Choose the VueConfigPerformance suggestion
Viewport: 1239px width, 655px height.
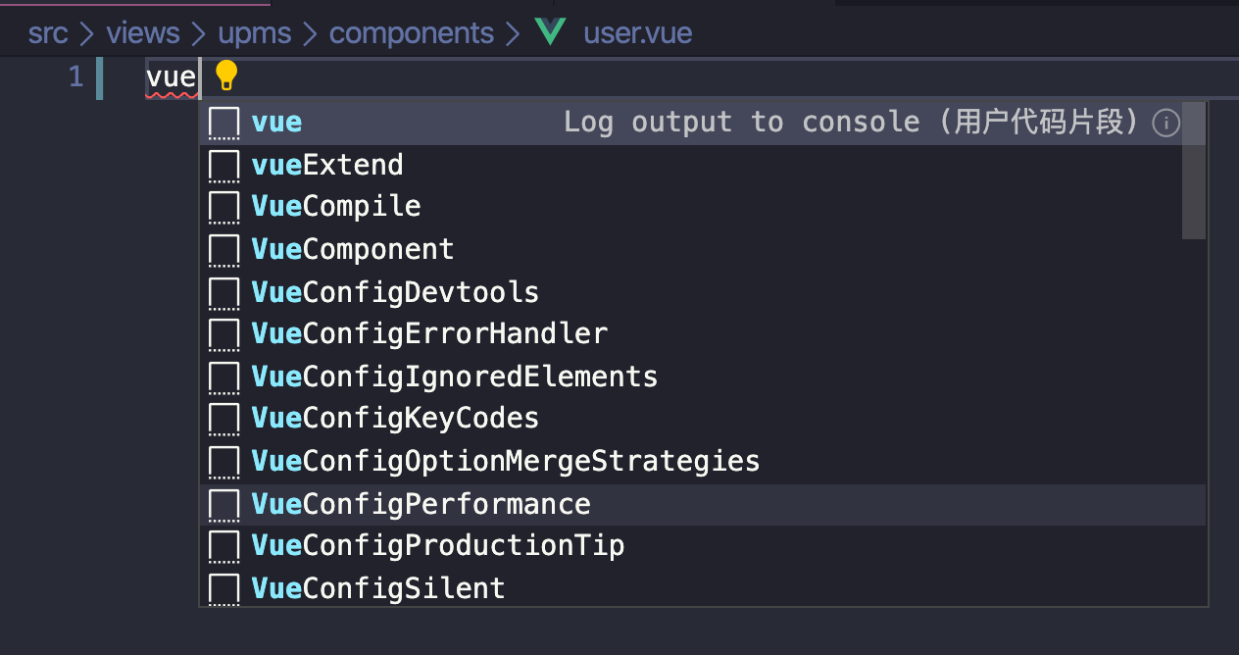point(421,504)
